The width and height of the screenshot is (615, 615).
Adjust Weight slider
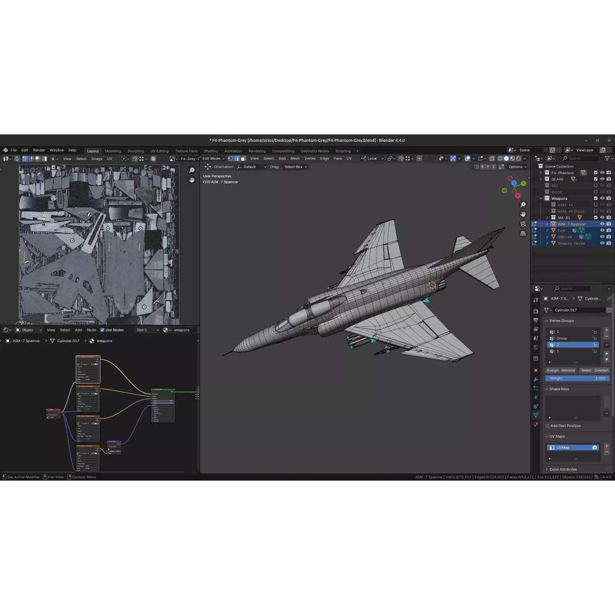click(577, 379)
